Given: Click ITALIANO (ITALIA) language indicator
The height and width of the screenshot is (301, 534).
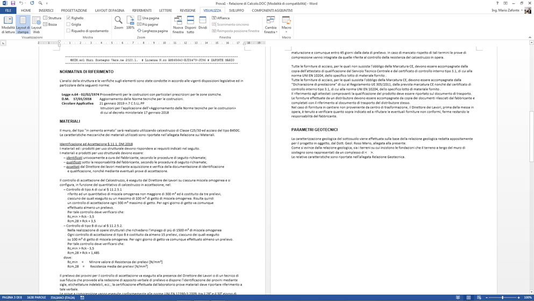Looking at the screenshot, I should (63, 298).
